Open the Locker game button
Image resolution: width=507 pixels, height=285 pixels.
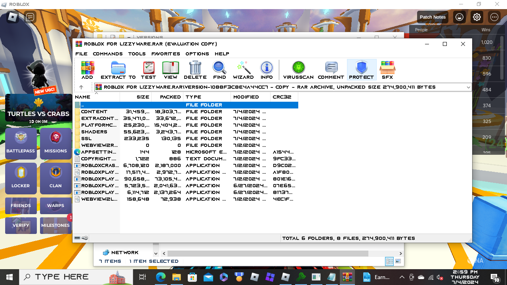pyautogui.click(x=21, y=178)
